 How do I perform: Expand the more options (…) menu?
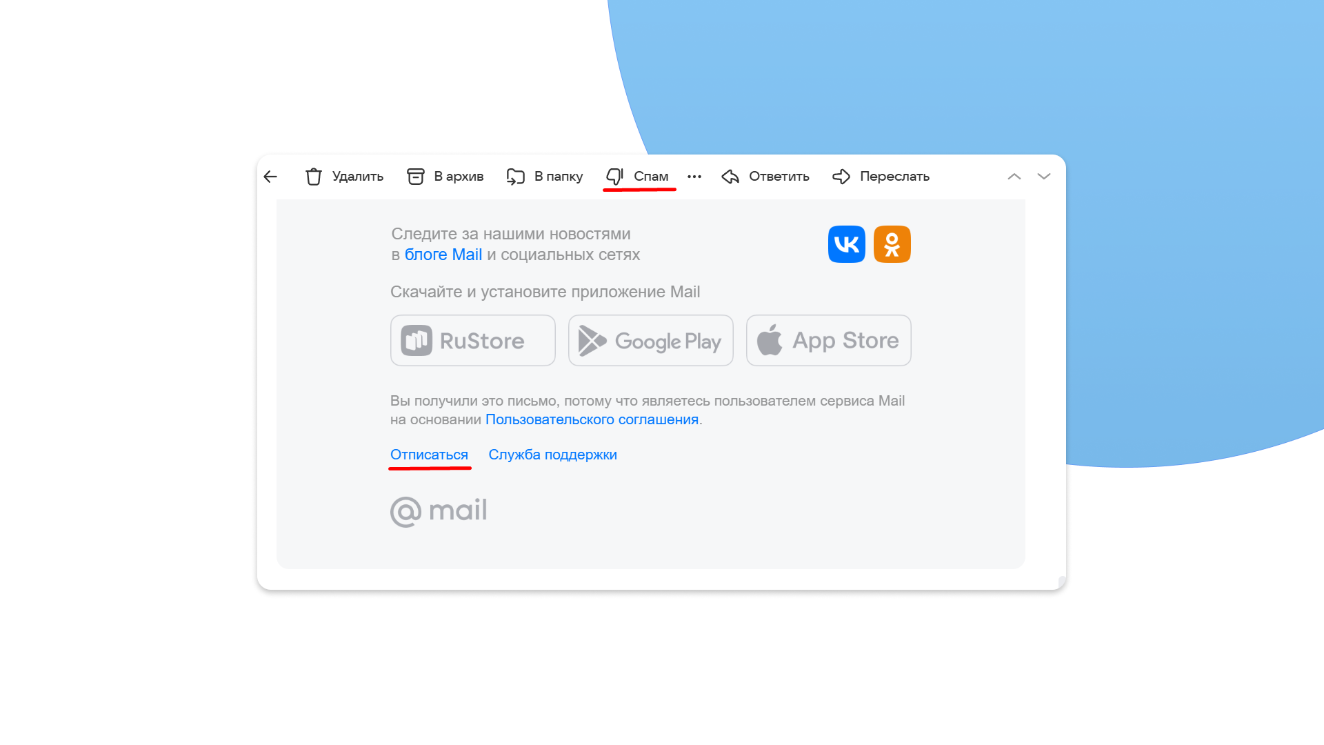tap(694, 177)
